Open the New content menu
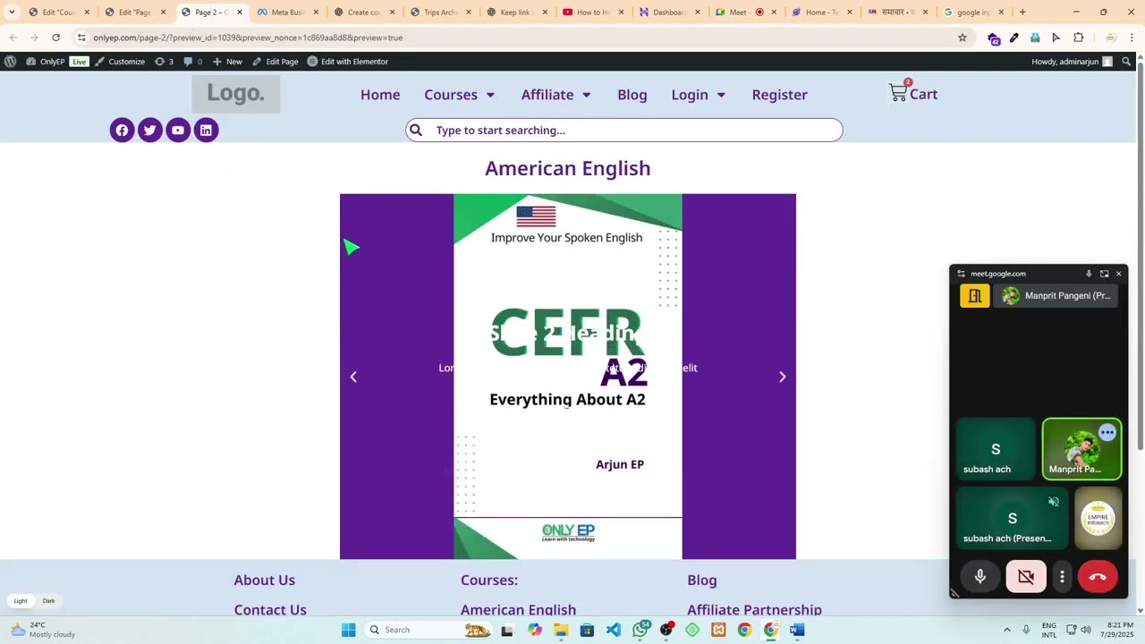Screen dimensions: 1145x644 coord(227,62)
